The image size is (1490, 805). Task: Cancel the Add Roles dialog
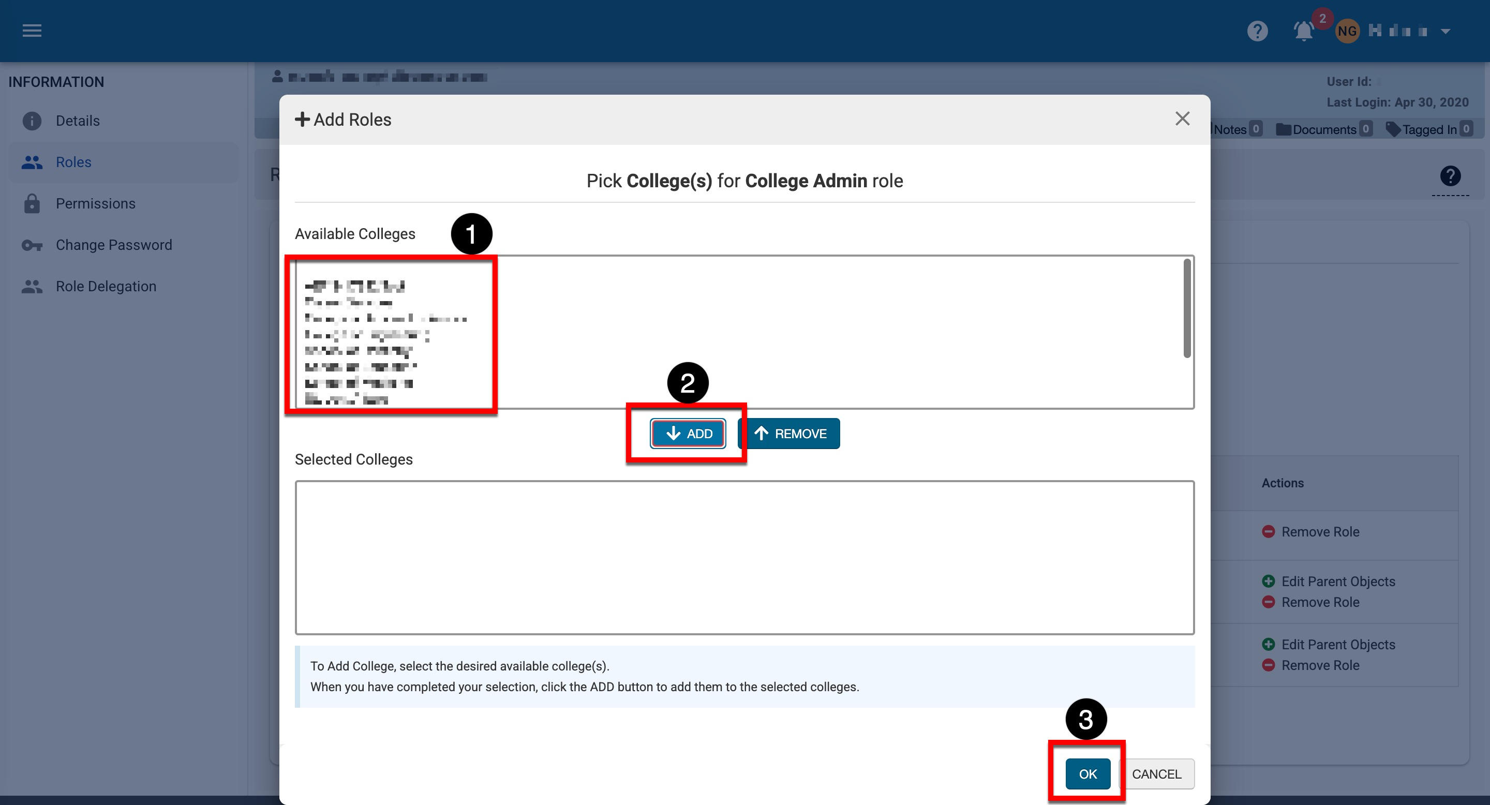(x=1156, y=774)
